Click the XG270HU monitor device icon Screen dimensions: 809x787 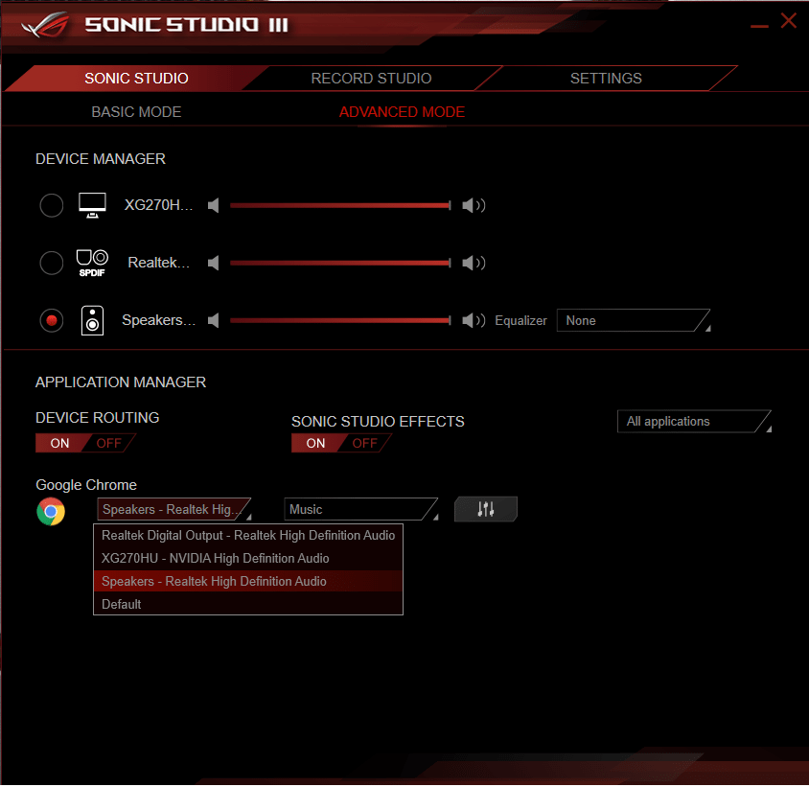92,205
